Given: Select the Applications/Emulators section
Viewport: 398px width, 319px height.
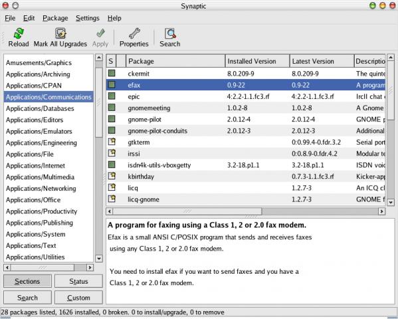Looking at the screenshot, I should (49, 131).
